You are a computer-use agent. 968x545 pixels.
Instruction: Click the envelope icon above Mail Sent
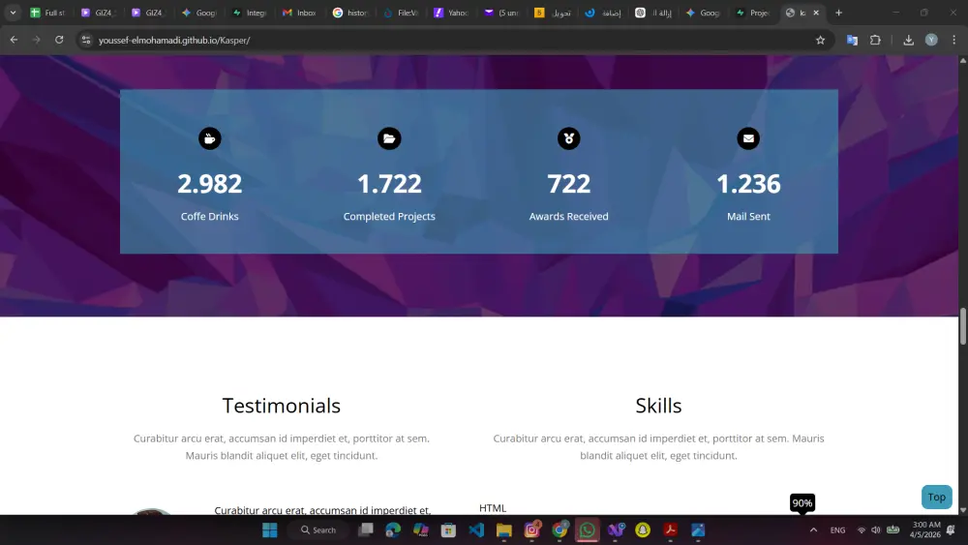pyautogui.click(x=748, y=138)
